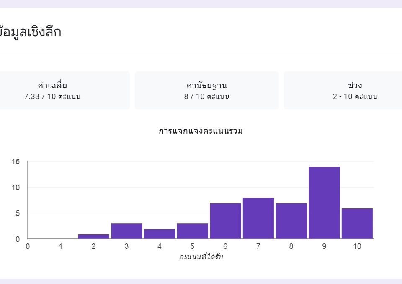Image resolution: width=402 pixels, height=284 pixels.
Task: Select the x-axis tick label "10"
Action: pyautogui.click(x=357, y=246)
